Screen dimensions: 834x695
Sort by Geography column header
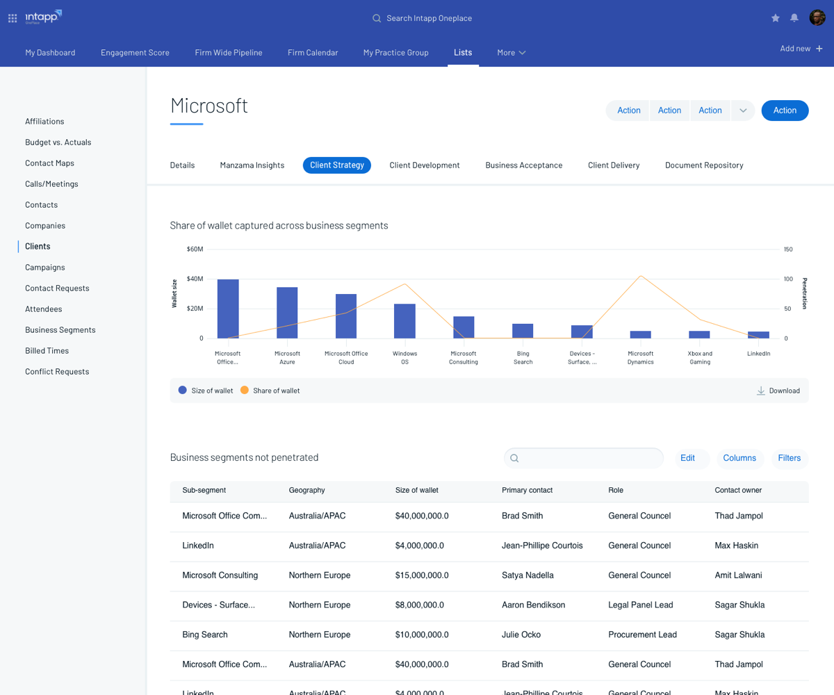[x=306, y=490]
